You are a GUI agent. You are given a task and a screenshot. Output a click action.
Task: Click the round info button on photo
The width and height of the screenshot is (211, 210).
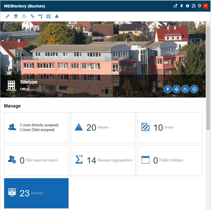pyautogui.click(x=194, y=89)
